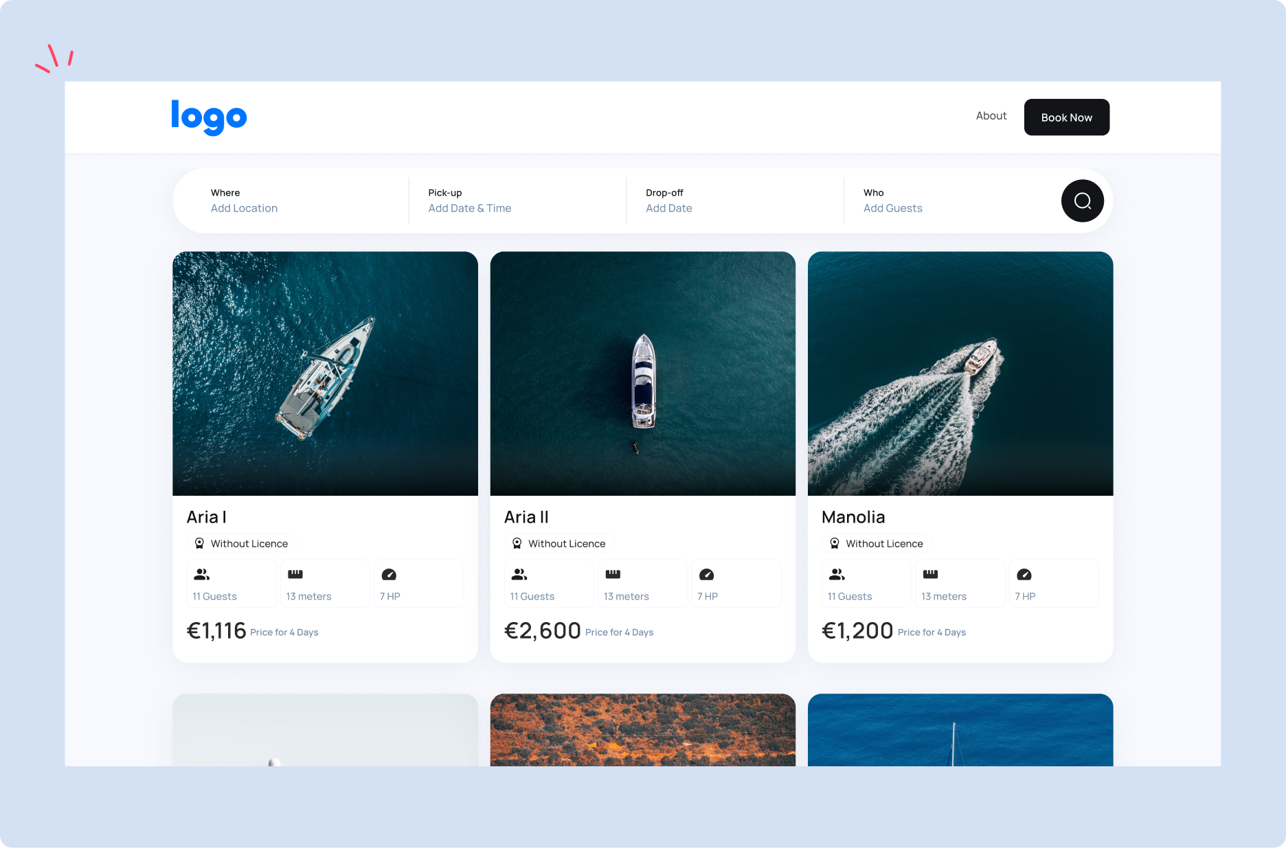Image resolution: width=1286 pixels, height=848 pixels.
Task: Open the About page link
Action: (x=991, y=116)
